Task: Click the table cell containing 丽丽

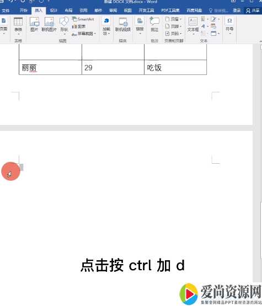Action: click(x=50, y=67)
